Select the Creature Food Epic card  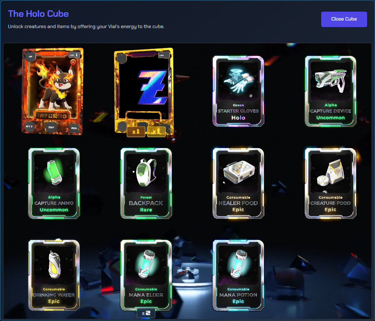point(330,183)
